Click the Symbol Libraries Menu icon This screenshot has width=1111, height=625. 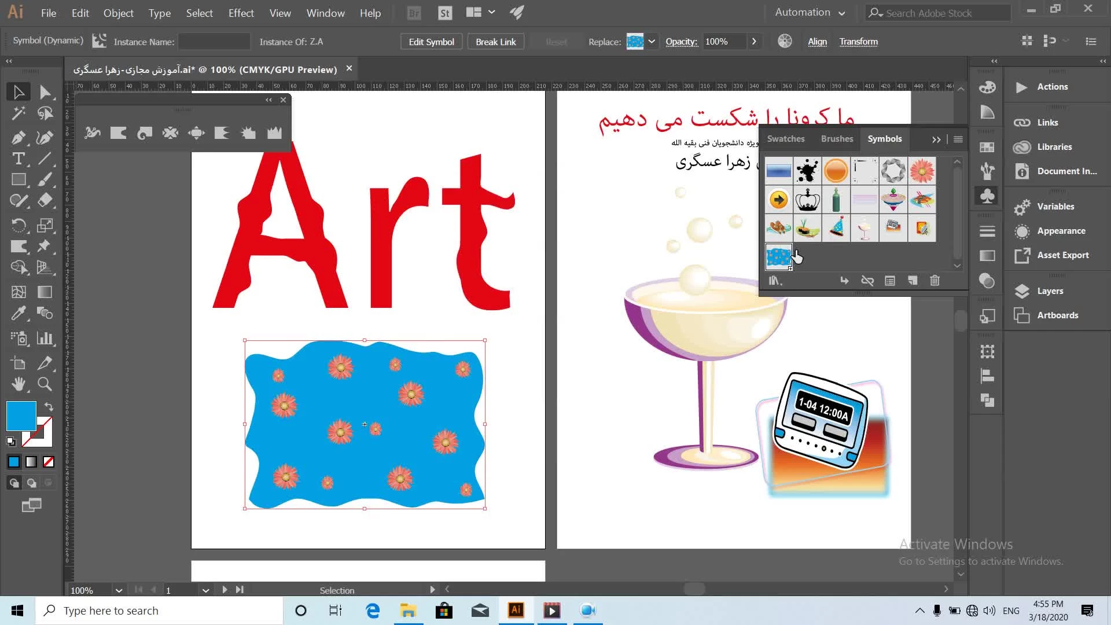[775, 281]
